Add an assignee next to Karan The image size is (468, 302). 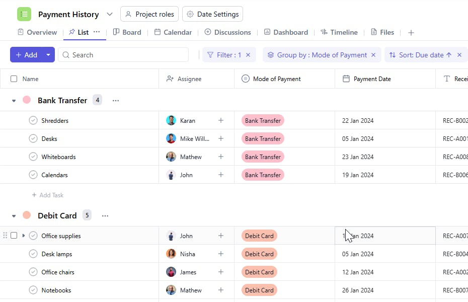pos(220,121)
